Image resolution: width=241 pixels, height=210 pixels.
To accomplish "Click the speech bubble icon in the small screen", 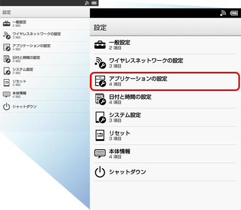I will coord(7,95).
